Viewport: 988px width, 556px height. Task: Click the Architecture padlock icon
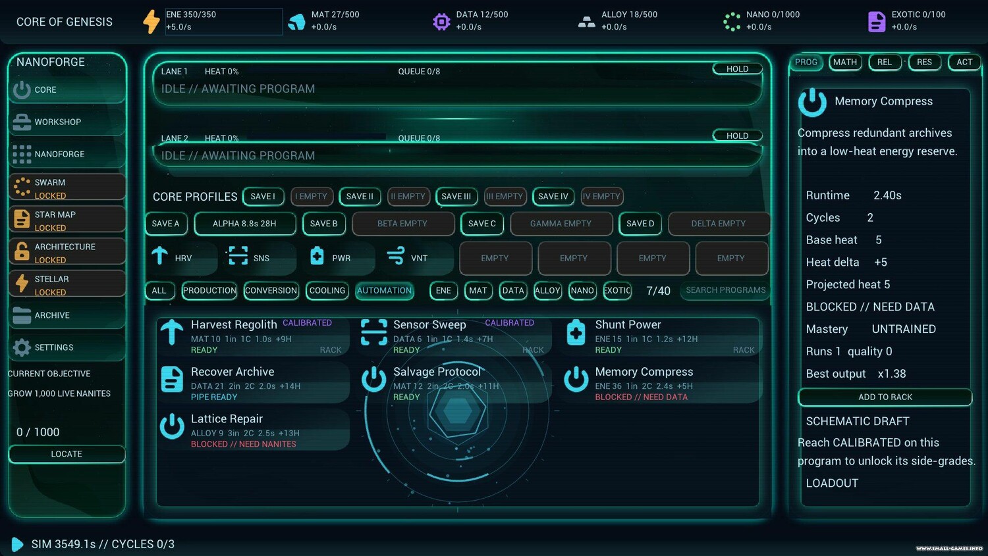coord(22,251)
